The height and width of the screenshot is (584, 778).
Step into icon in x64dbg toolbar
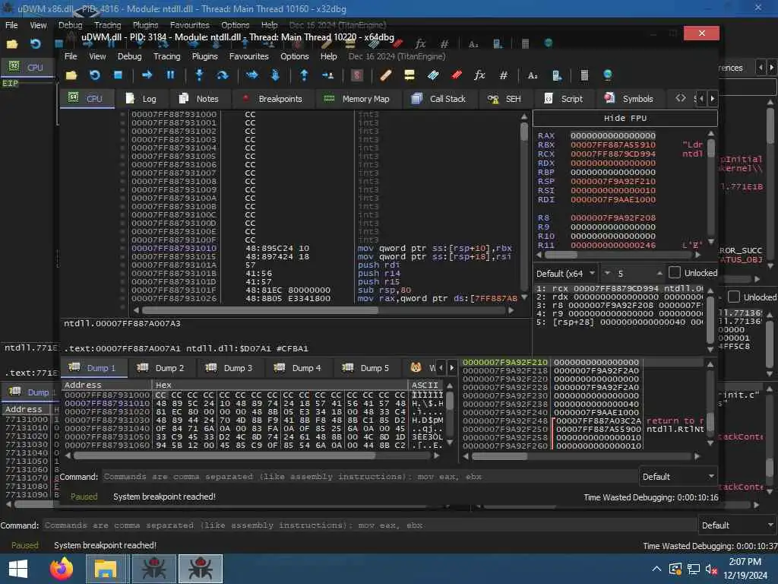[x=200, y=75]
